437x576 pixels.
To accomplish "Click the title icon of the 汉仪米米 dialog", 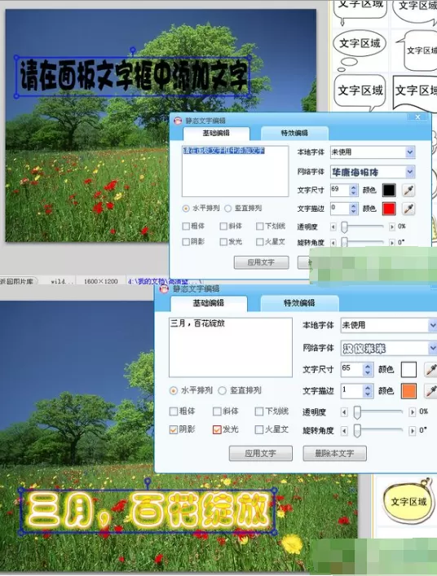I will coord(164,288).
